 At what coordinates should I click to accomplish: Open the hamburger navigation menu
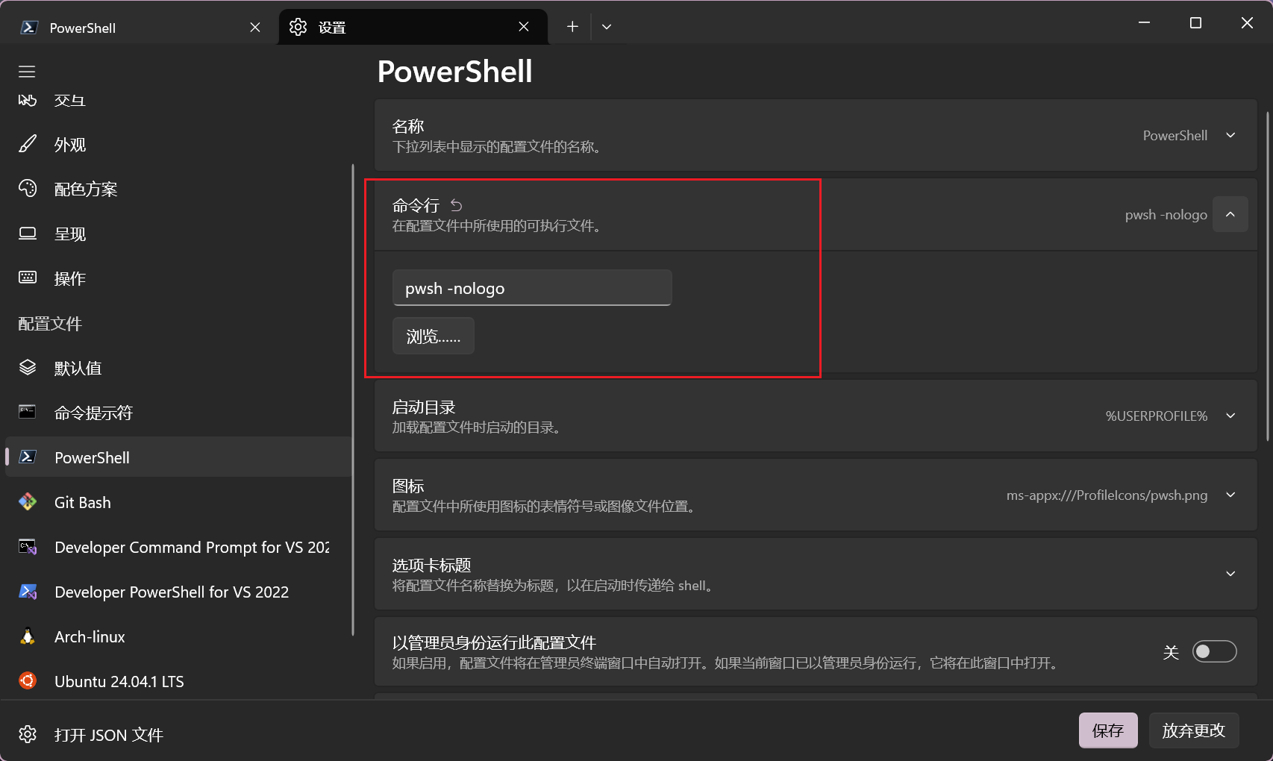pos(27,72)
